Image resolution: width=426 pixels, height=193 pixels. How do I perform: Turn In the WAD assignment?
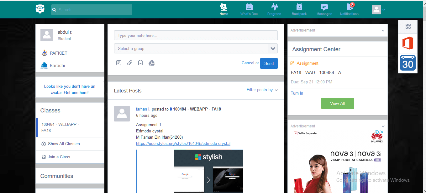(x=297, y=93)
